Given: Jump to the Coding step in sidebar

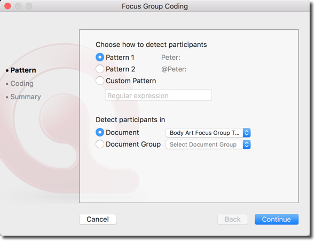Looking at the screenshot, I should coord(22,84).
